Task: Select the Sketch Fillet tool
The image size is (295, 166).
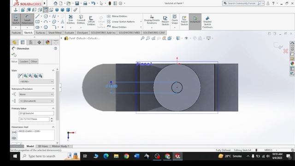Action: pyautogui.click(x=54, y=27)
